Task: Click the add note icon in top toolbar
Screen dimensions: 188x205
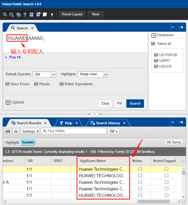Action: 39,14
